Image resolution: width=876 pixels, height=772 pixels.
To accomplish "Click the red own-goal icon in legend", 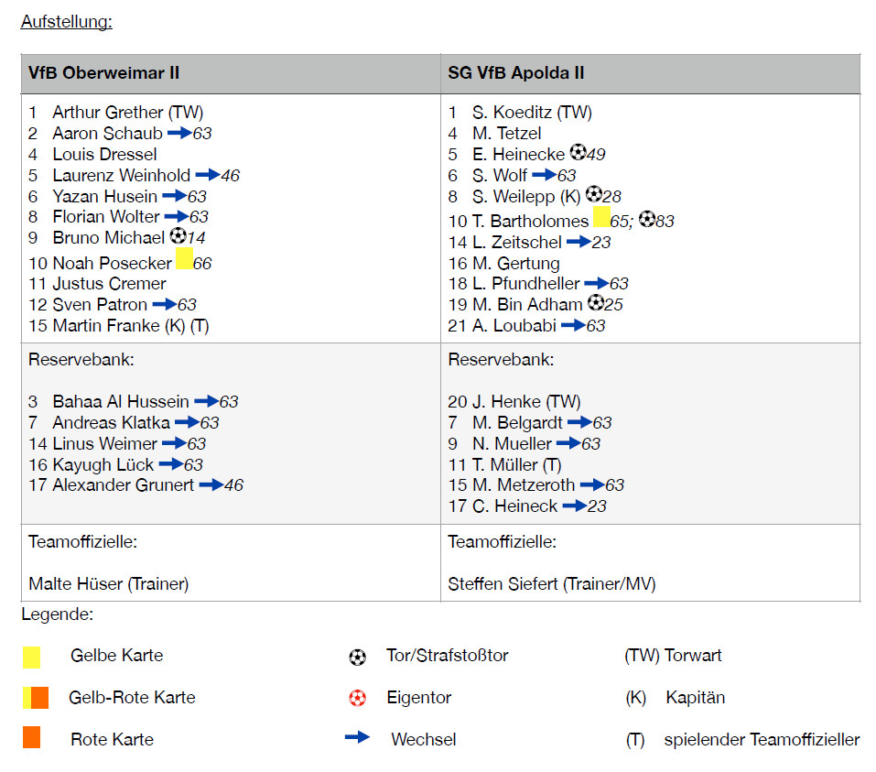I will pyautogui.click(x=357, y=699).
